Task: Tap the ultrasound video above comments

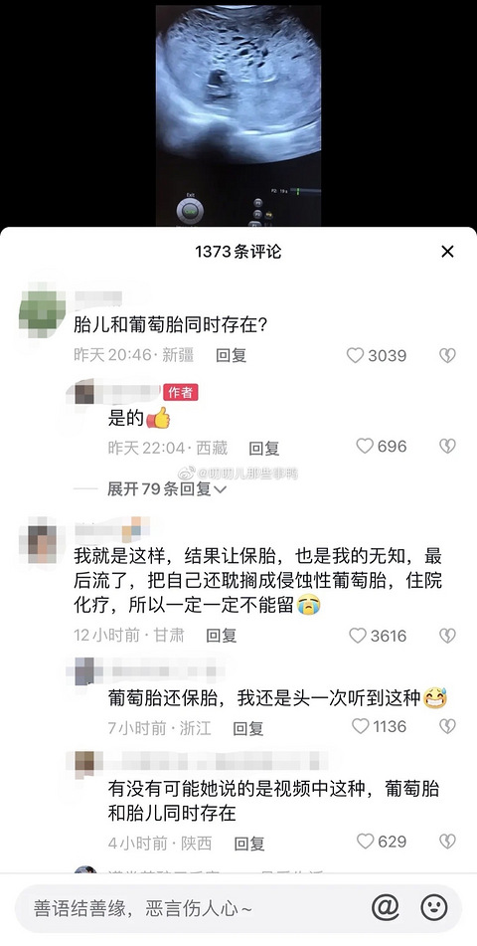Action: coord(238,114)
